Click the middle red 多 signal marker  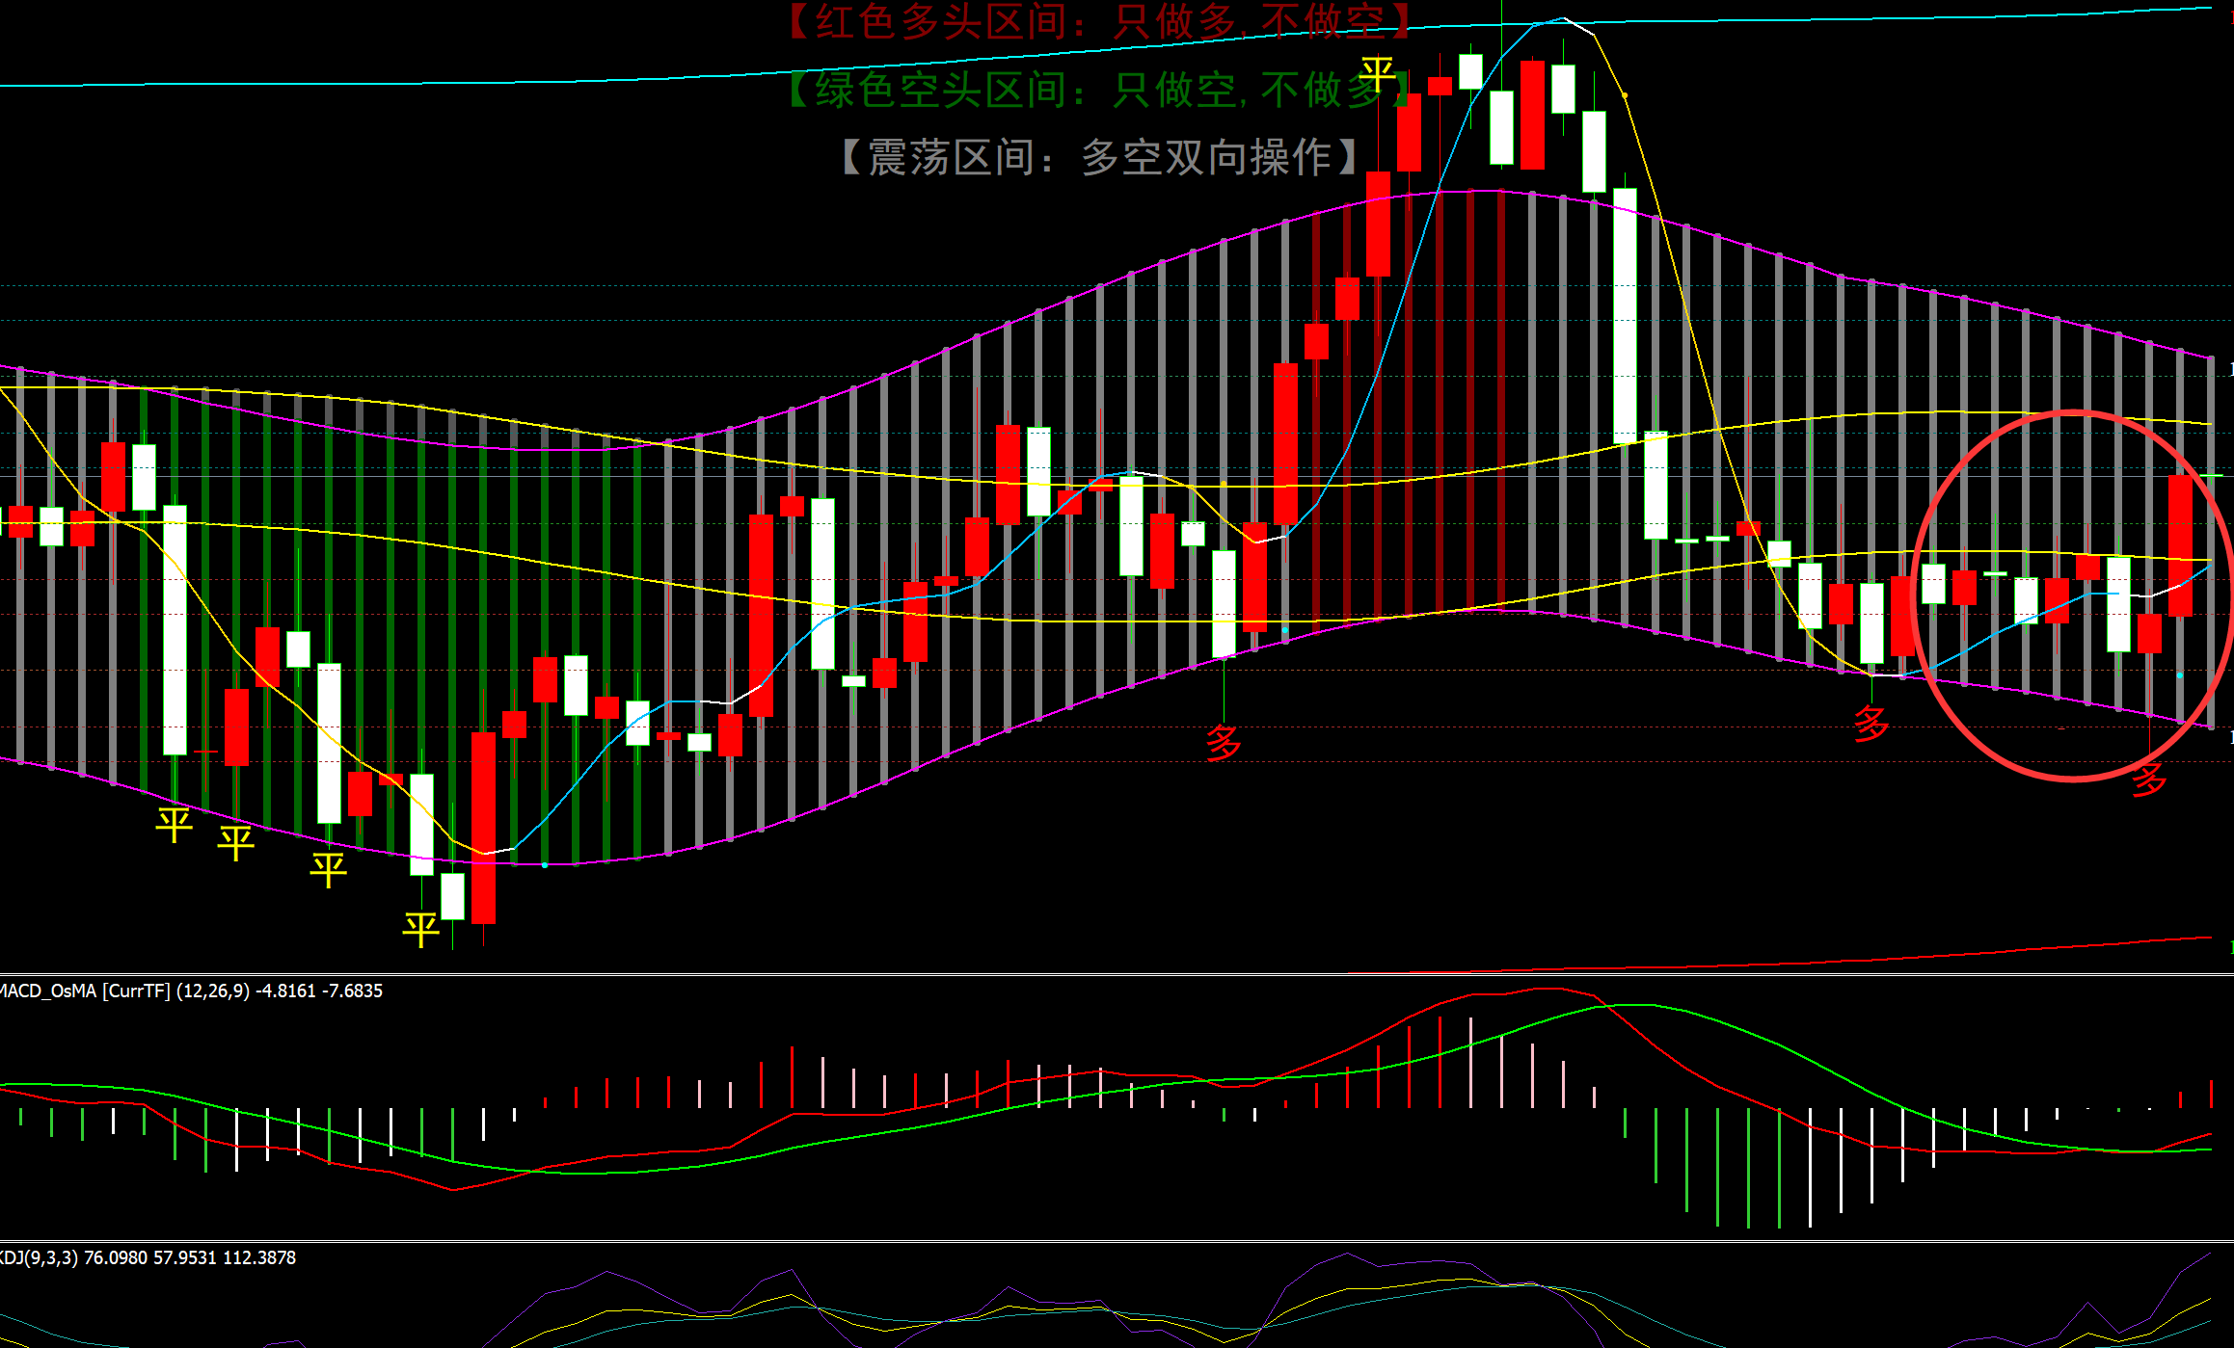point(1224,743)
